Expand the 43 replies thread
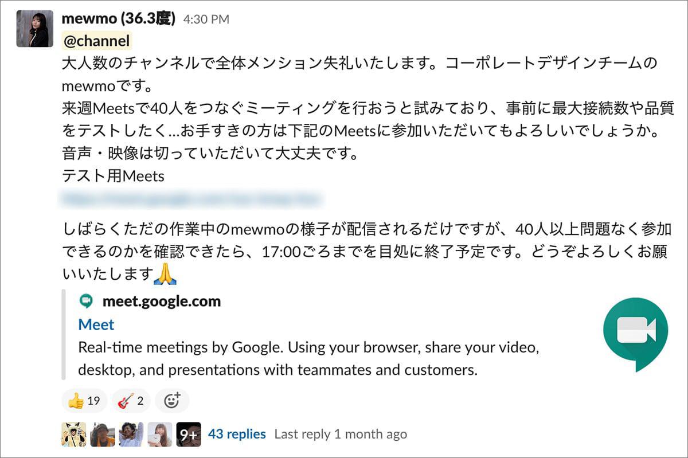 237,434
